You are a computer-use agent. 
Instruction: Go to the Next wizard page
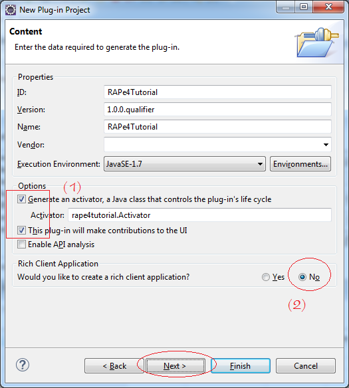pos(175,365)
